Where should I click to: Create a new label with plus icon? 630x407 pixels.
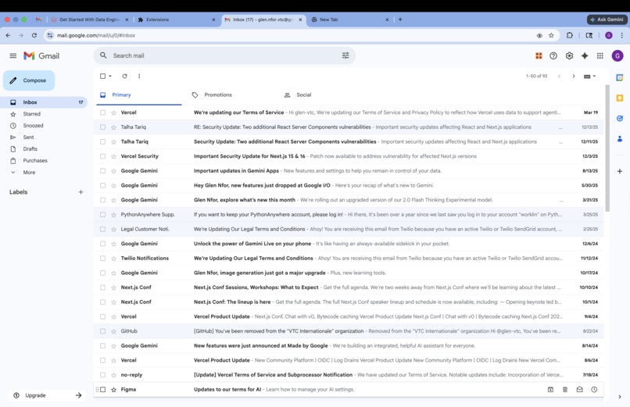click(81, 192)
